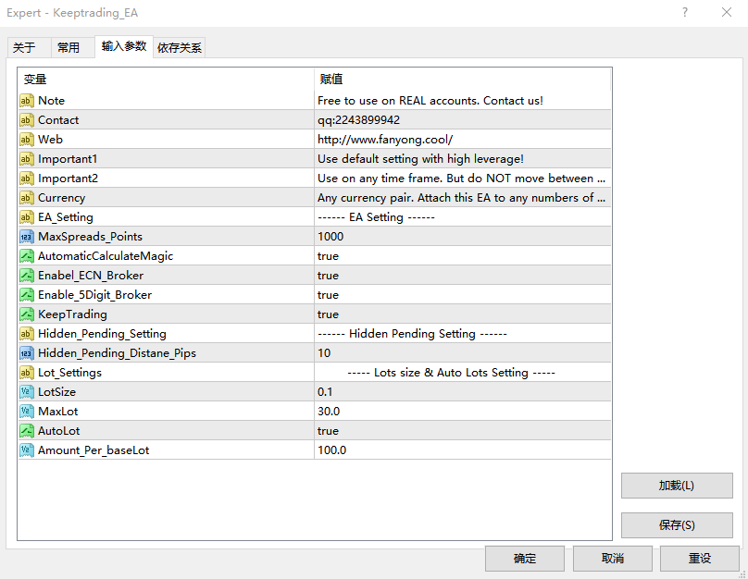Click the string type icon beside EA_Setting
The width and height of the screenshot is (748, 579).
coord(26,216)
